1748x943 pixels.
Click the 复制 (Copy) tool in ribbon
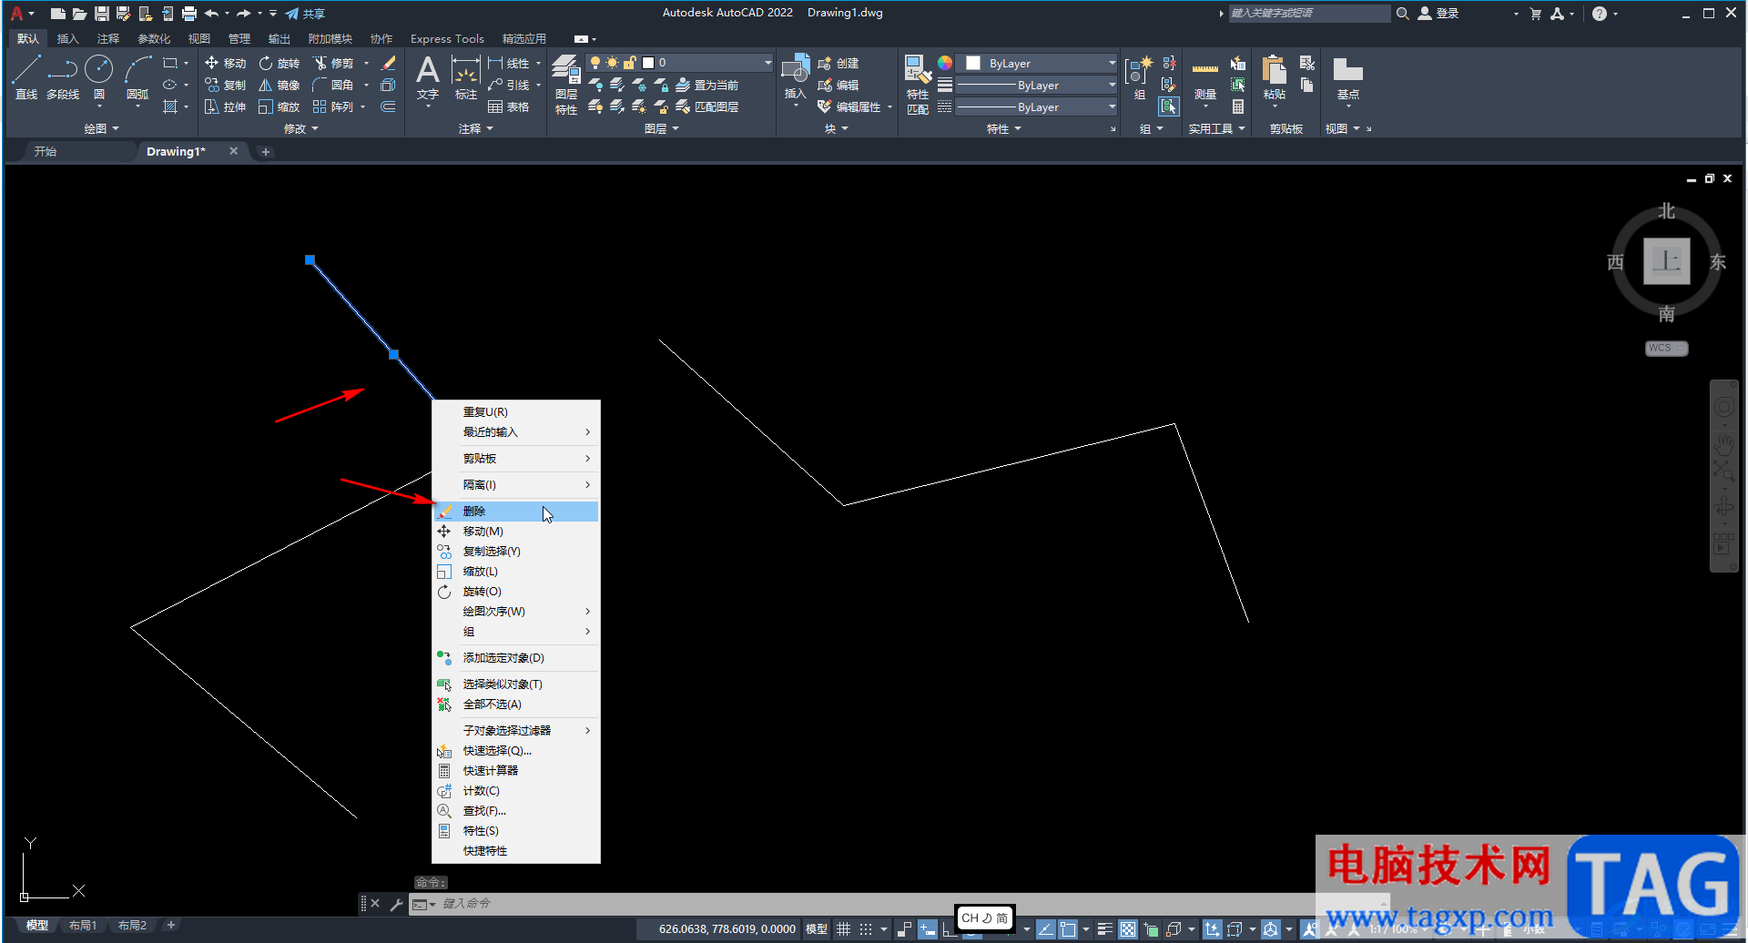pos(226,85)
